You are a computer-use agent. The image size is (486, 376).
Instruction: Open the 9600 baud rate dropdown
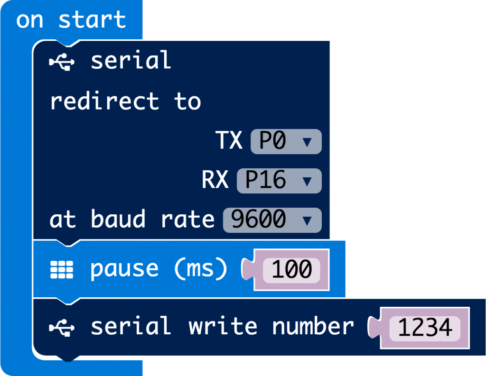272,220
